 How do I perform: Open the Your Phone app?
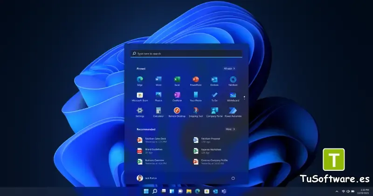[196, 97]
